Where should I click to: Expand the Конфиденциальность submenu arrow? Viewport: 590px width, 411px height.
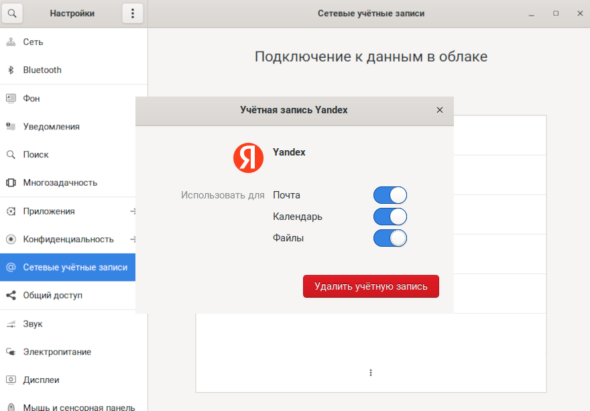pyautogui.click(x=133, y=239)
